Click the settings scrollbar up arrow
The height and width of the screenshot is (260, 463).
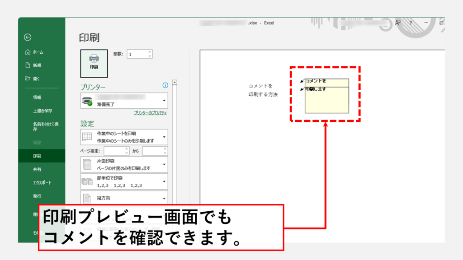tap(175, 83)
